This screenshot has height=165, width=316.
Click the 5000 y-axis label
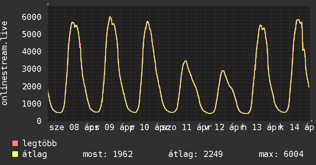coord(32,34)
